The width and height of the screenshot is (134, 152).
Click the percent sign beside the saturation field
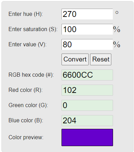click(x=116, y=29)
